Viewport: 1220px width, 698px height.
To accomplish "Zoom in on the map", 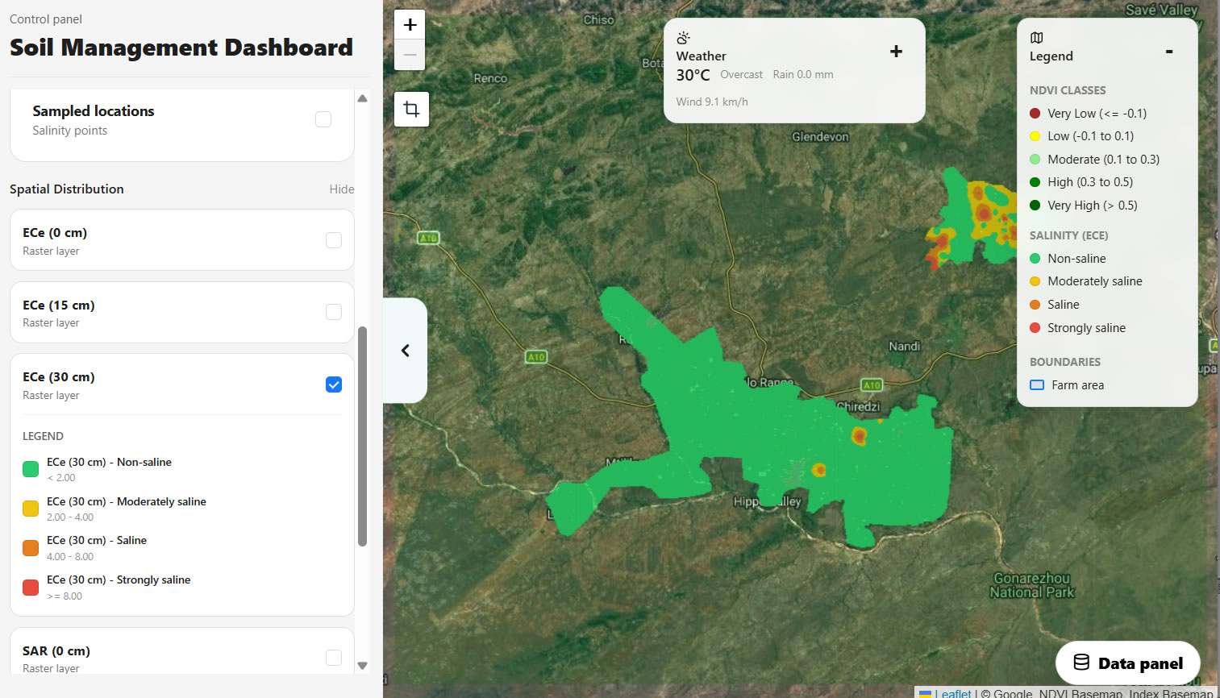I will pos(410,25).
